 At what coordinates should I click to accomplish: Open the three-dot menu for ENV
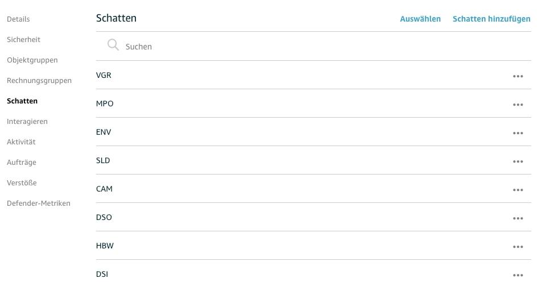coord(518,133)
